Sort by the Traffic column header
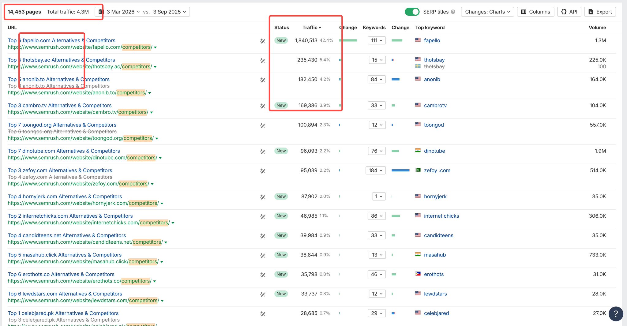The image size is (627, 326). (312, 28)
